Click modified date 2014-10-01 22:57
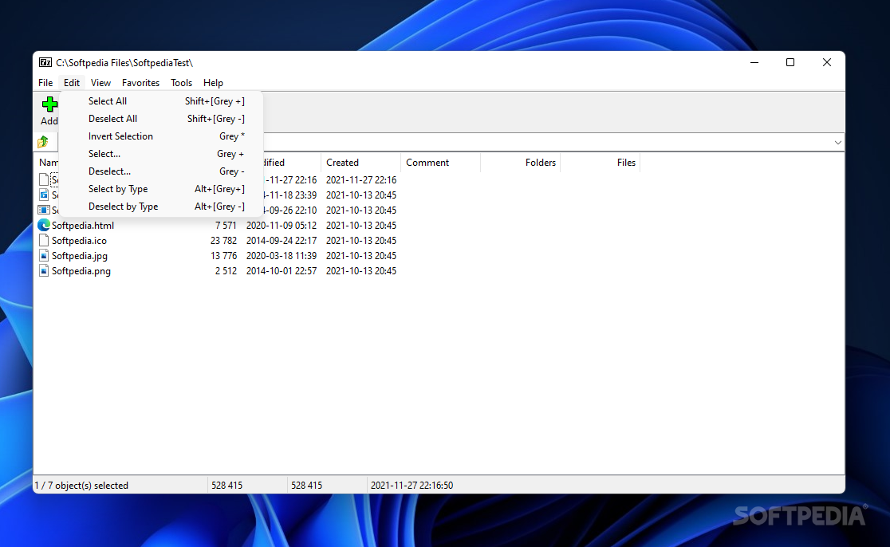 pos(282,271)
